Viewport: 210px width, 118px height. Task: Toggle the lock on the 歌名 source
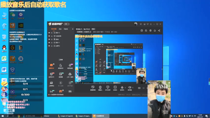(x=52, y=39)
